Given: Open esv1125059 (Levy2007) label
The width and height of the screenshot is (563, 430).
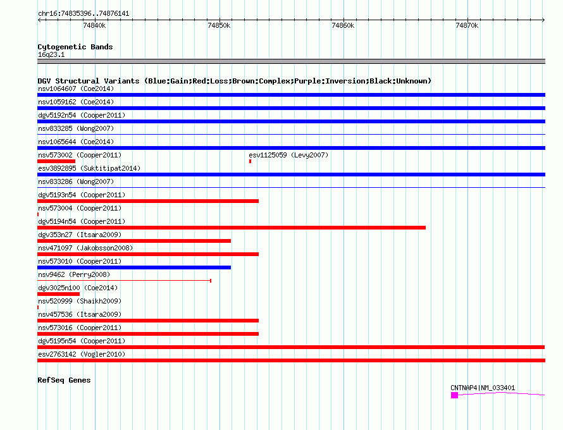Looking at the screenshot, I should click(x=288, y=155).
